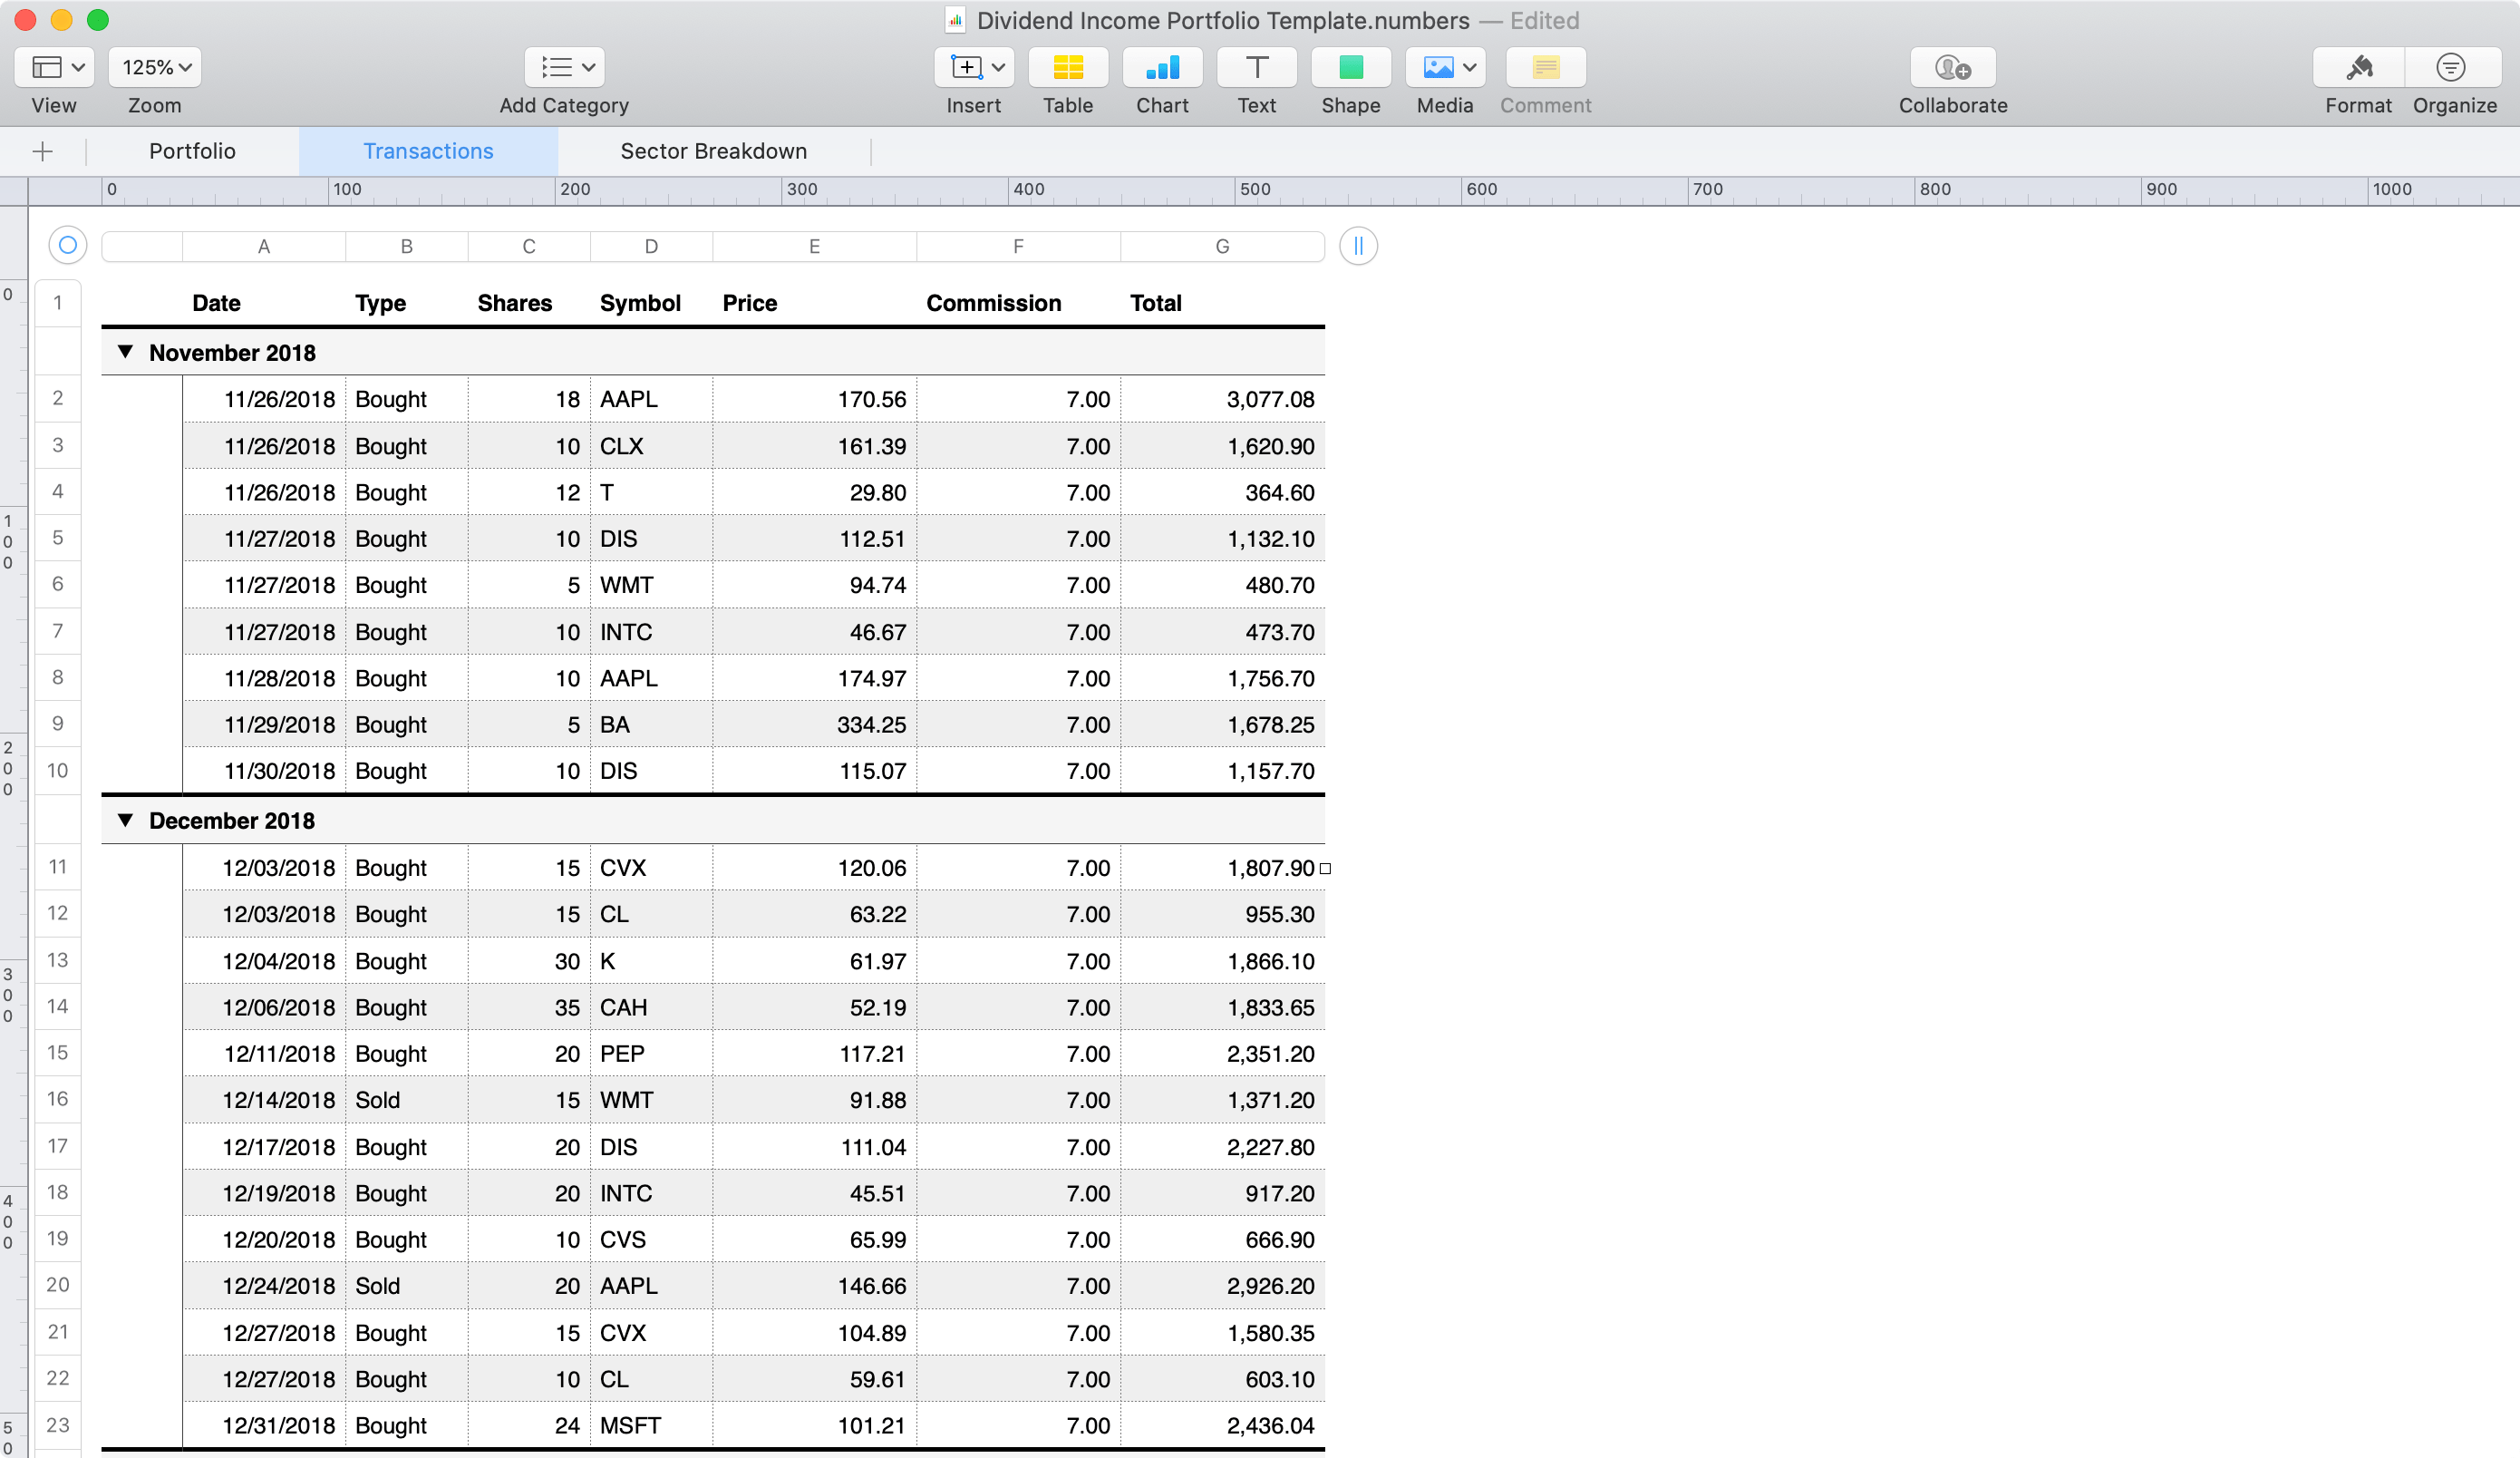Click the Chart toolbar icon
Viewport: 2520px width, 1458px height.
(x=1161, y=68)
